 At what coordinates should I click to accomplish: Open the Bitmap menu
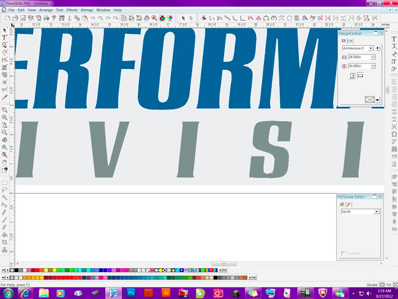pos(87,10)
